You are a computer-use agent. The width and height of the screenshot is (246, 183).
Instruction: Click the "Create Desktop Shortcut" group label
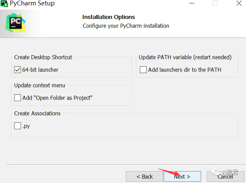43,57
